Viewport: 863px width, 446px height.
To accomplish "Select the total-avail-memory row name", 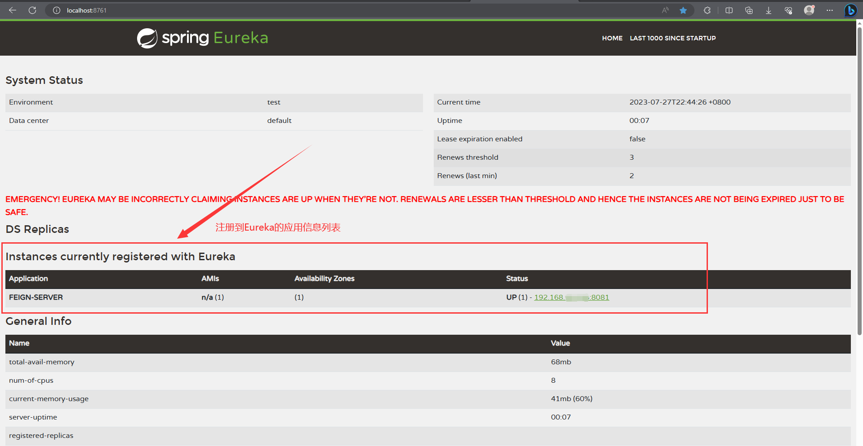I will pos(42,362).
